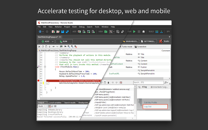Click scroll right arrow of action table

pyautogui.click(x=170, y=79)
